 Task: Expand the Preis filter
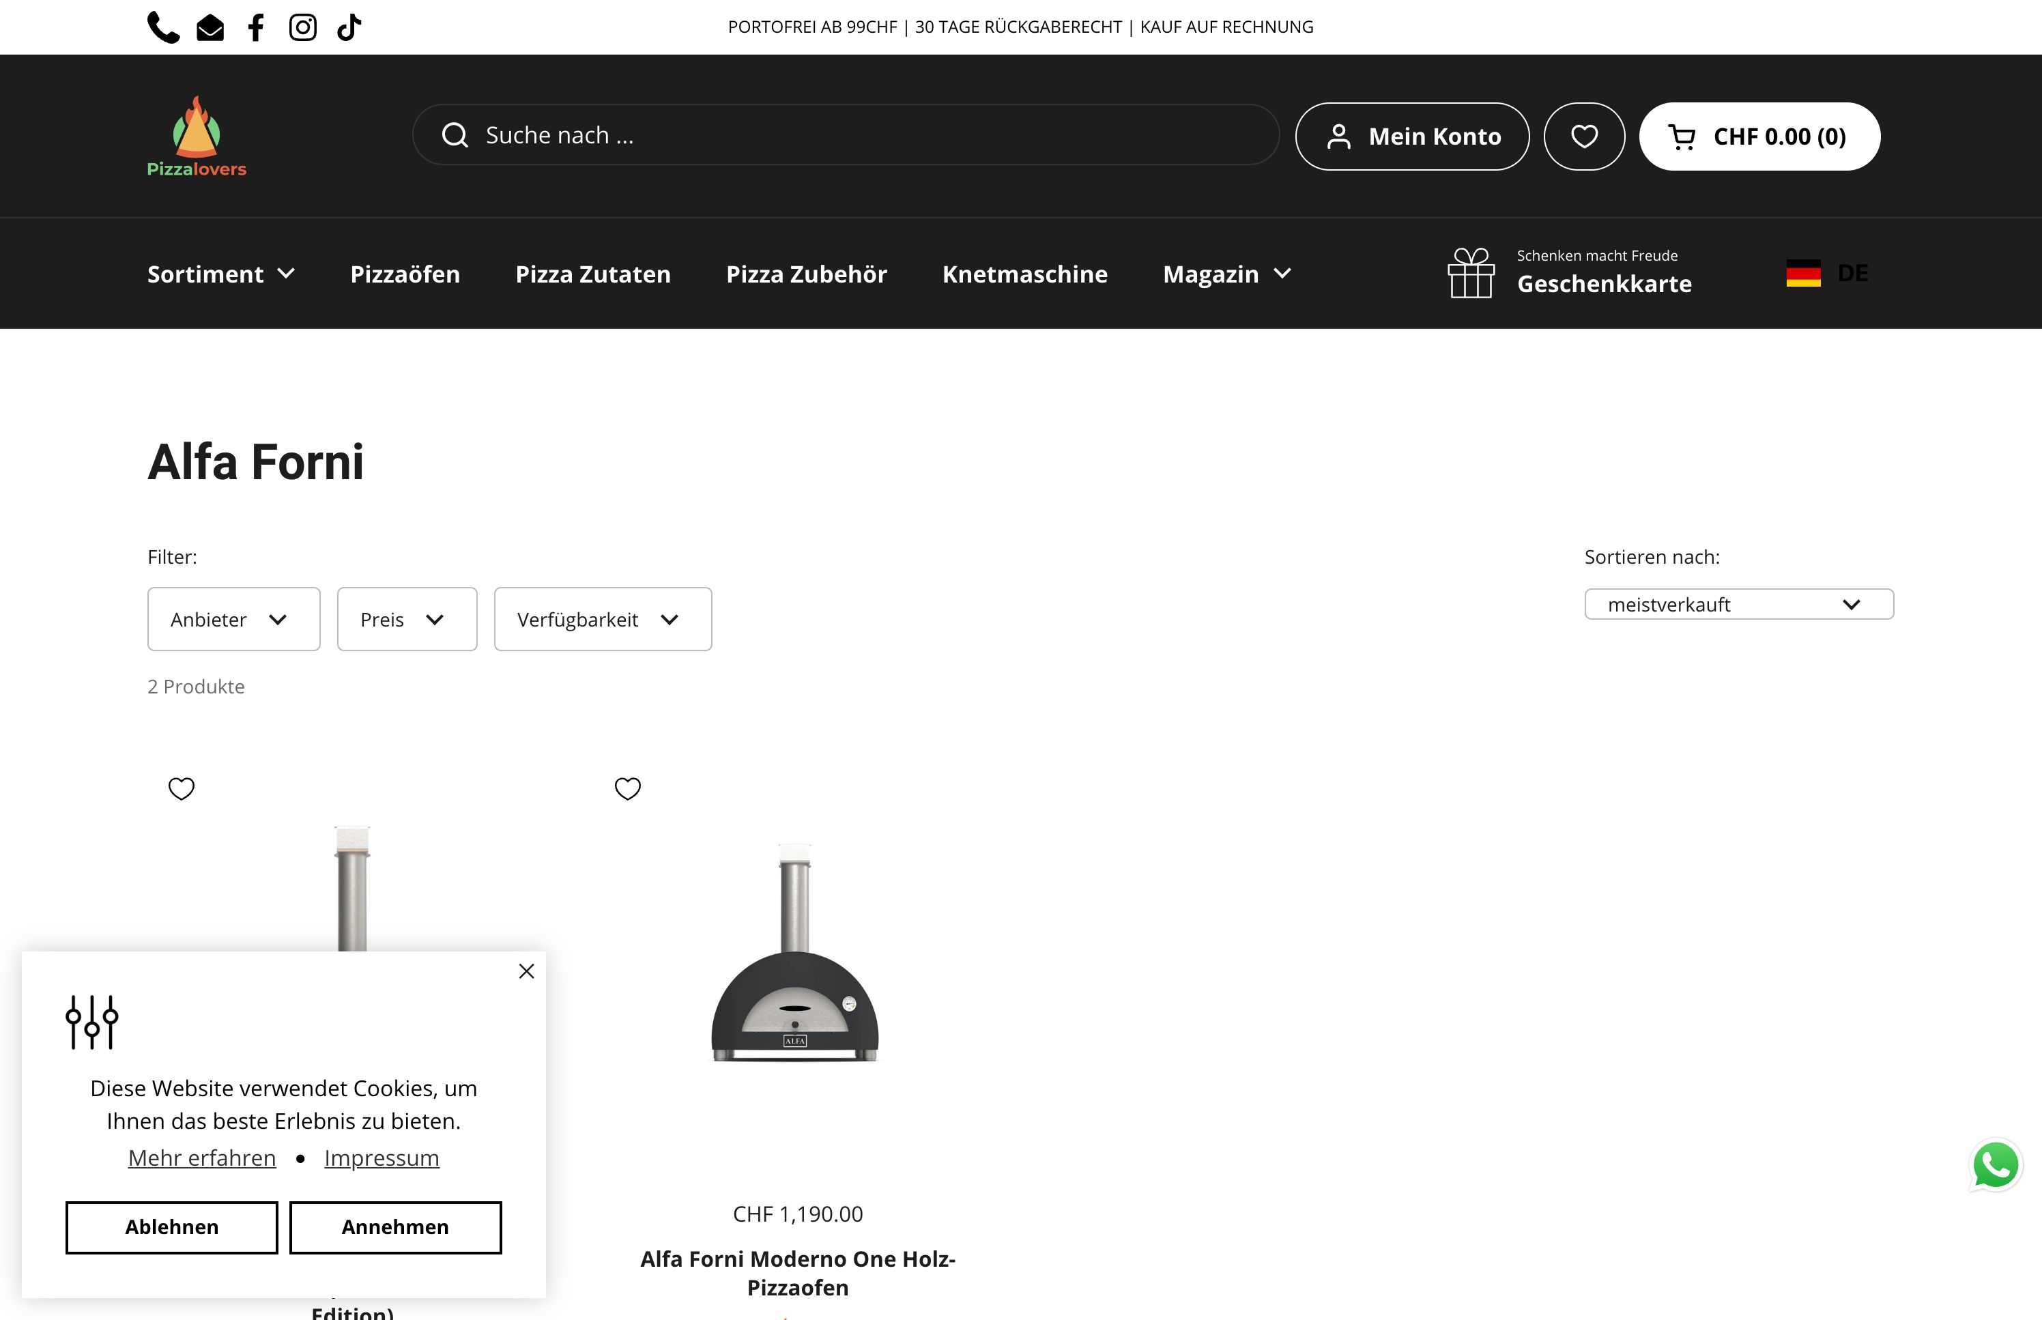tap(406, 619)
